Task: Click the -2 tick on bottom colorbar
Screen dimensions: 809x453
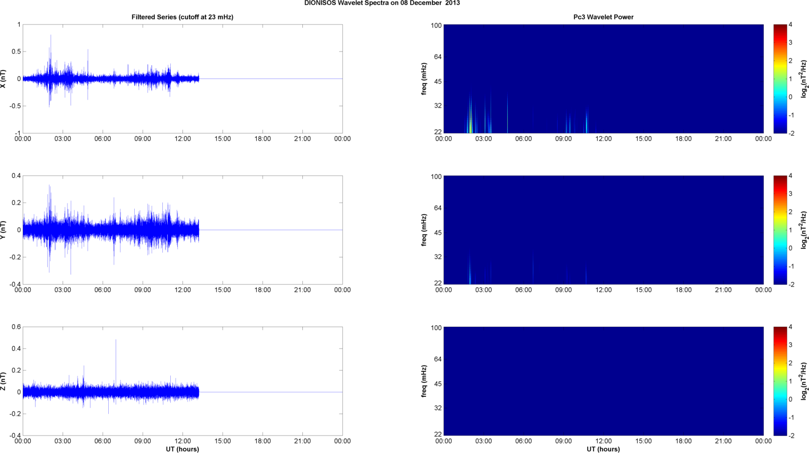Action: tap(791, 435)
